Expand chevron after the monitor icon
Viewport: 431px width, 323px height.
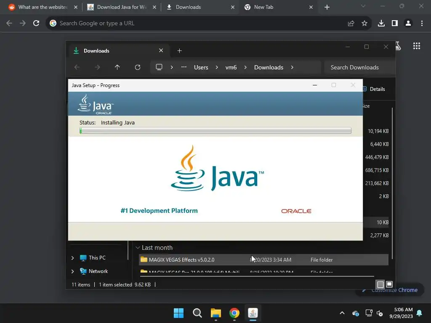click(172, 67)
